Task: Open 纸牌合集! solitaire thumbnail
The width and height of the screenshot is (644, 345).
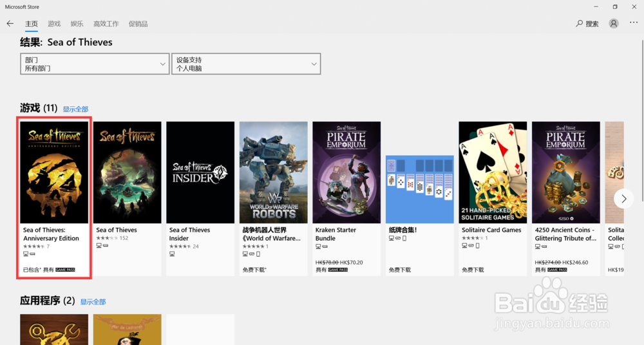Action: pyautogui.click(x=420, y=189)
